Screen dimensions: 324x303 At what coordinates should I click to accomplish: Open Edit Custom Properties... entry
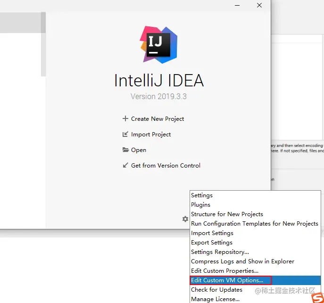tap(255, 271)
